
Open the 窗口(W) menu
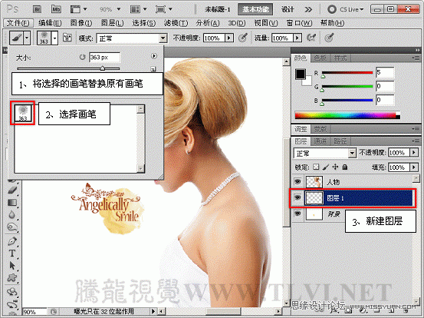pyautogui.click(x=299, y=23)
